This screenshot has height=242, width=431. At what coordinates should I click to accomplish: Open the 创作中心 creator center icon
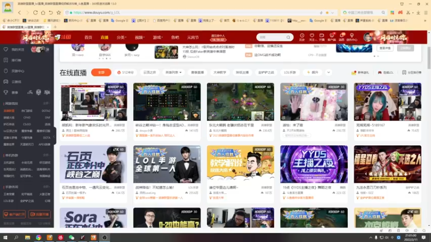352,37
